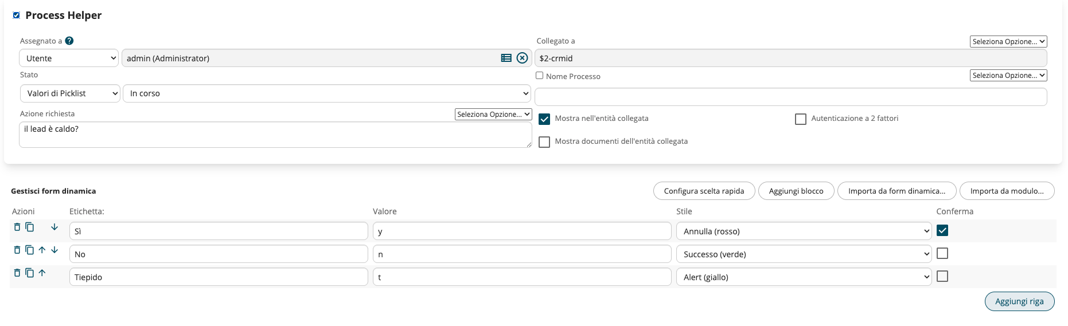Open the Utente assignee type dropdown
The height and width of the screenshot is (326, 1068).
(69, 58)
